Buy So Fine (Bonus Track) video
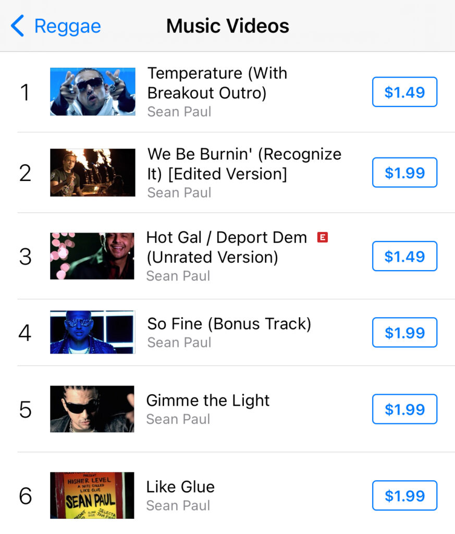The height and width of the screenshot is (534, 455). 404,332
